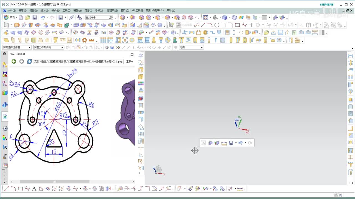Click the F8 view orientation icon
The image size is (355, 199).
click(141, 161)
